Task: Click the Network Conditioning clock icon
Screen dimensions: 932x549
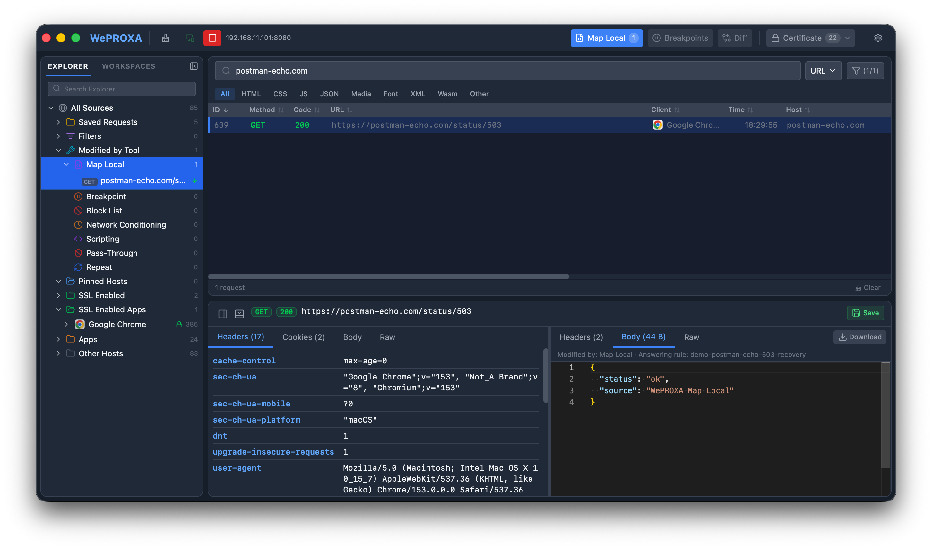Action: [x=78, y=224]
